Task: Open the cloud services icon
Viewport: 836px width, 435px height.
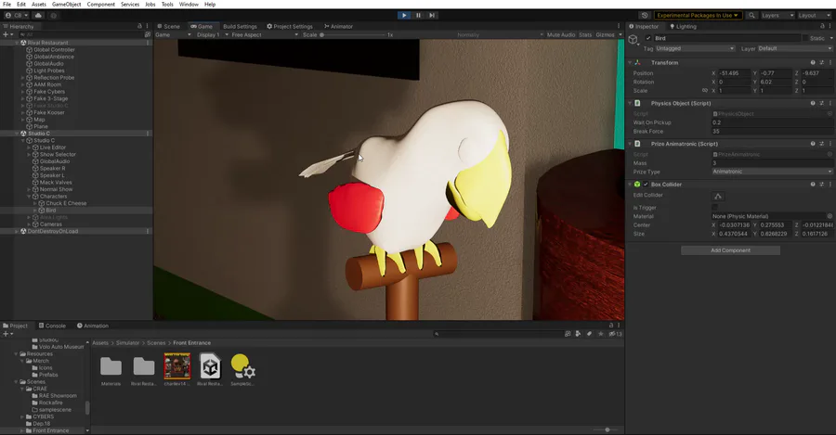Action: point(38,16)
